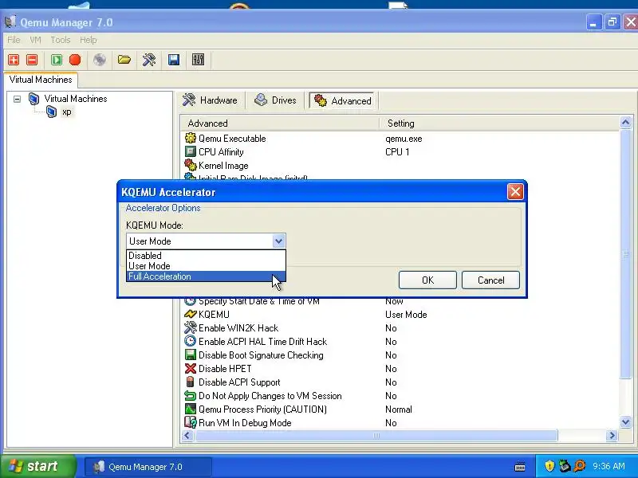638x478 pixels.
Task: Click the ACPI HAL Time Drift clock icon
Action: click(190, 341)
